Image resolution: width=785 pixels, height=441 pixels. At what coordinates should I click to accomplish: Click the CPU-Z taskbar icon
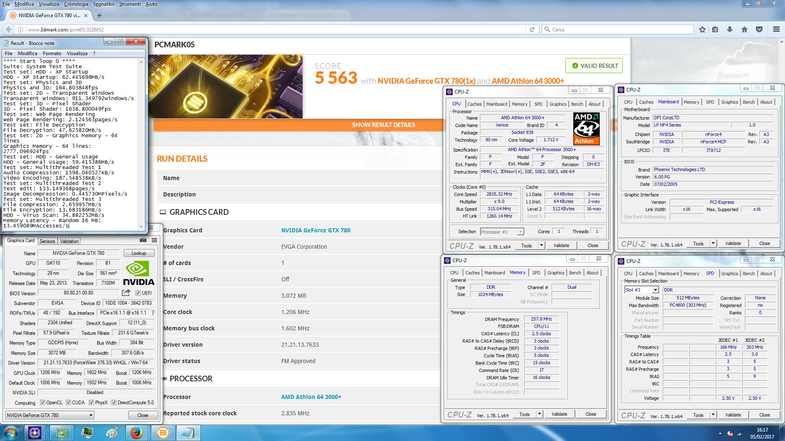tap(35, 433)
